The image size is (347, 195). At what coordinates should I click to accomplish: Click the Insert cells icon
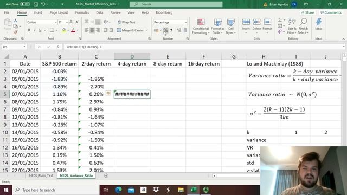click(x=246, y=22)
